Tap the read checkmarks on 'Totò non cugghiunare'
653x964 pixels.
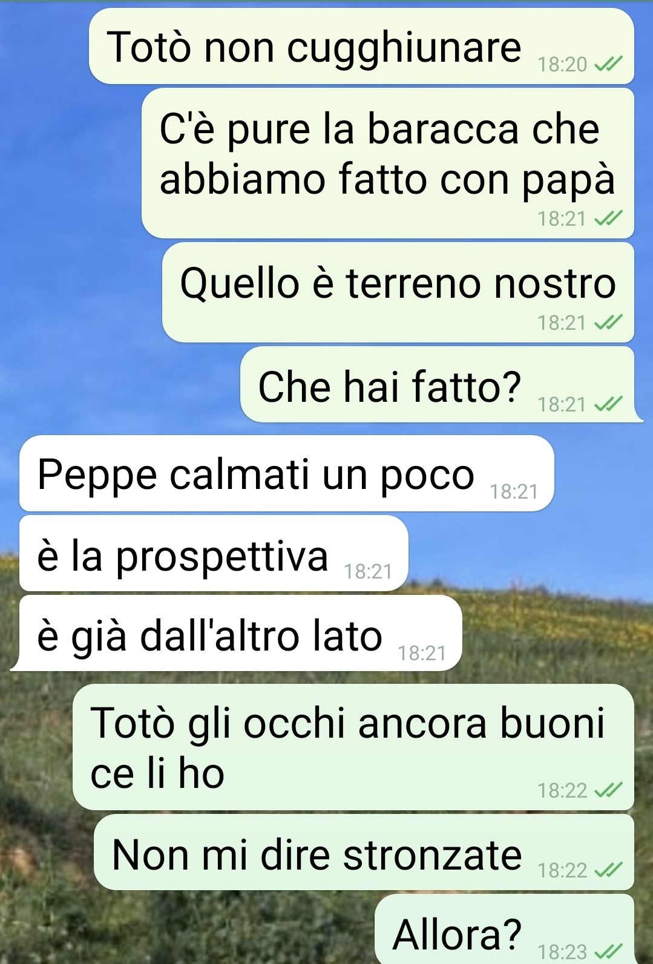coord(609,64)
